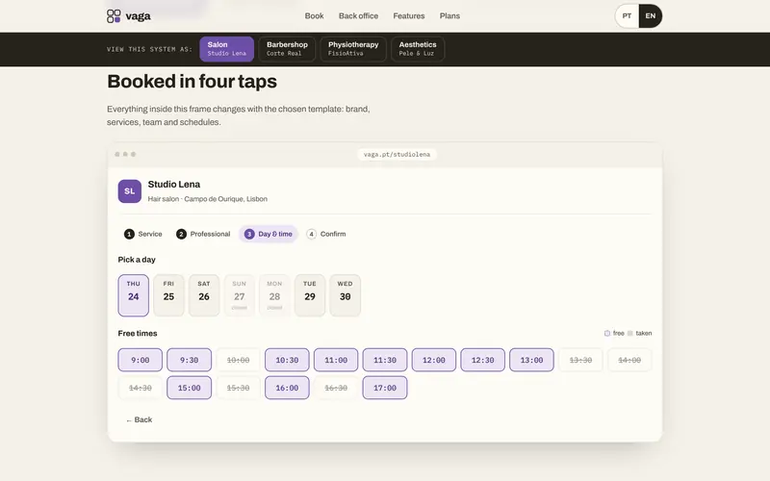Switch language to EN

[x=651, y=16]
